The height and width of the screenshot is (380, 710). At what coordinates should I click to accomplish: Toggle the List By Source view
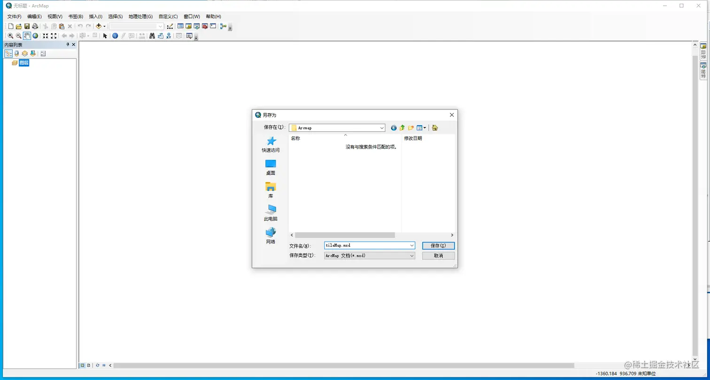[x=15, y=53]
